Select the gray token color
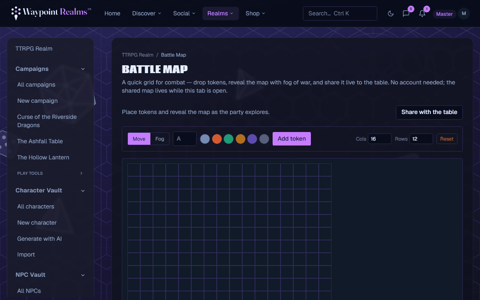 [x=264, y=139]
